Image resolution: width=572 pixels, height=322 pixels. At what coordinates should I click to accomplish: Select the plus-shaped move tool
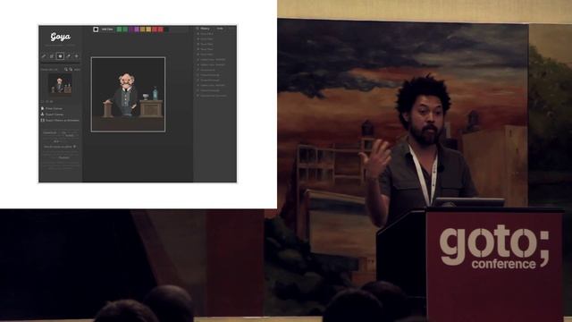tap(77, 56)
